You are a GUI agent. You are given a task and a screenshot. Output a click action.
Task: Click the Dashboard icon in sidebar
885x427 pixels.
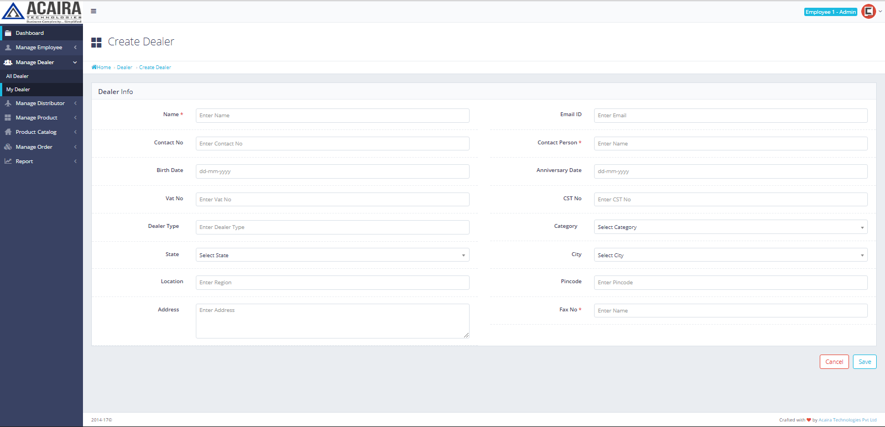point(8,33)
